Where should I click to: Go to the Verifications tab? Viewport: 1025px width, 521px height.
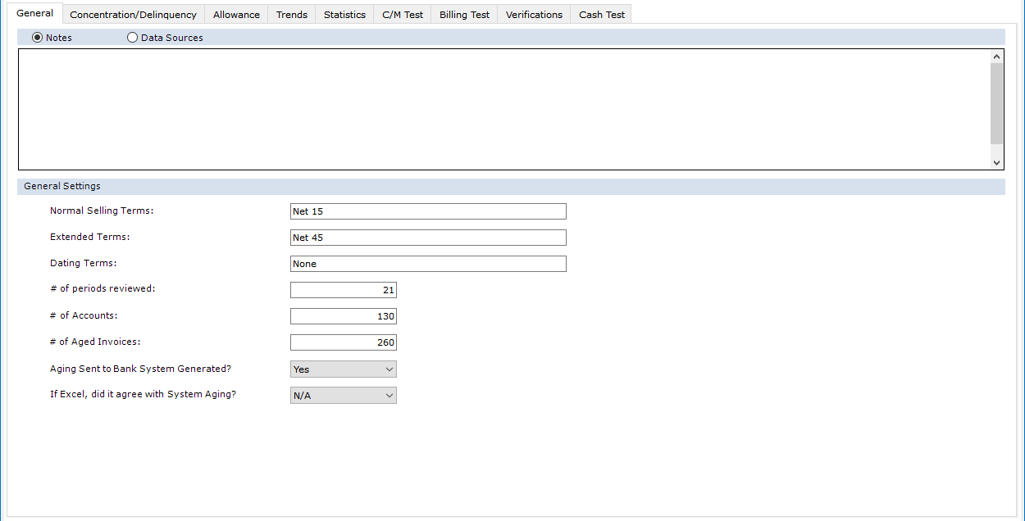[534, 15]
